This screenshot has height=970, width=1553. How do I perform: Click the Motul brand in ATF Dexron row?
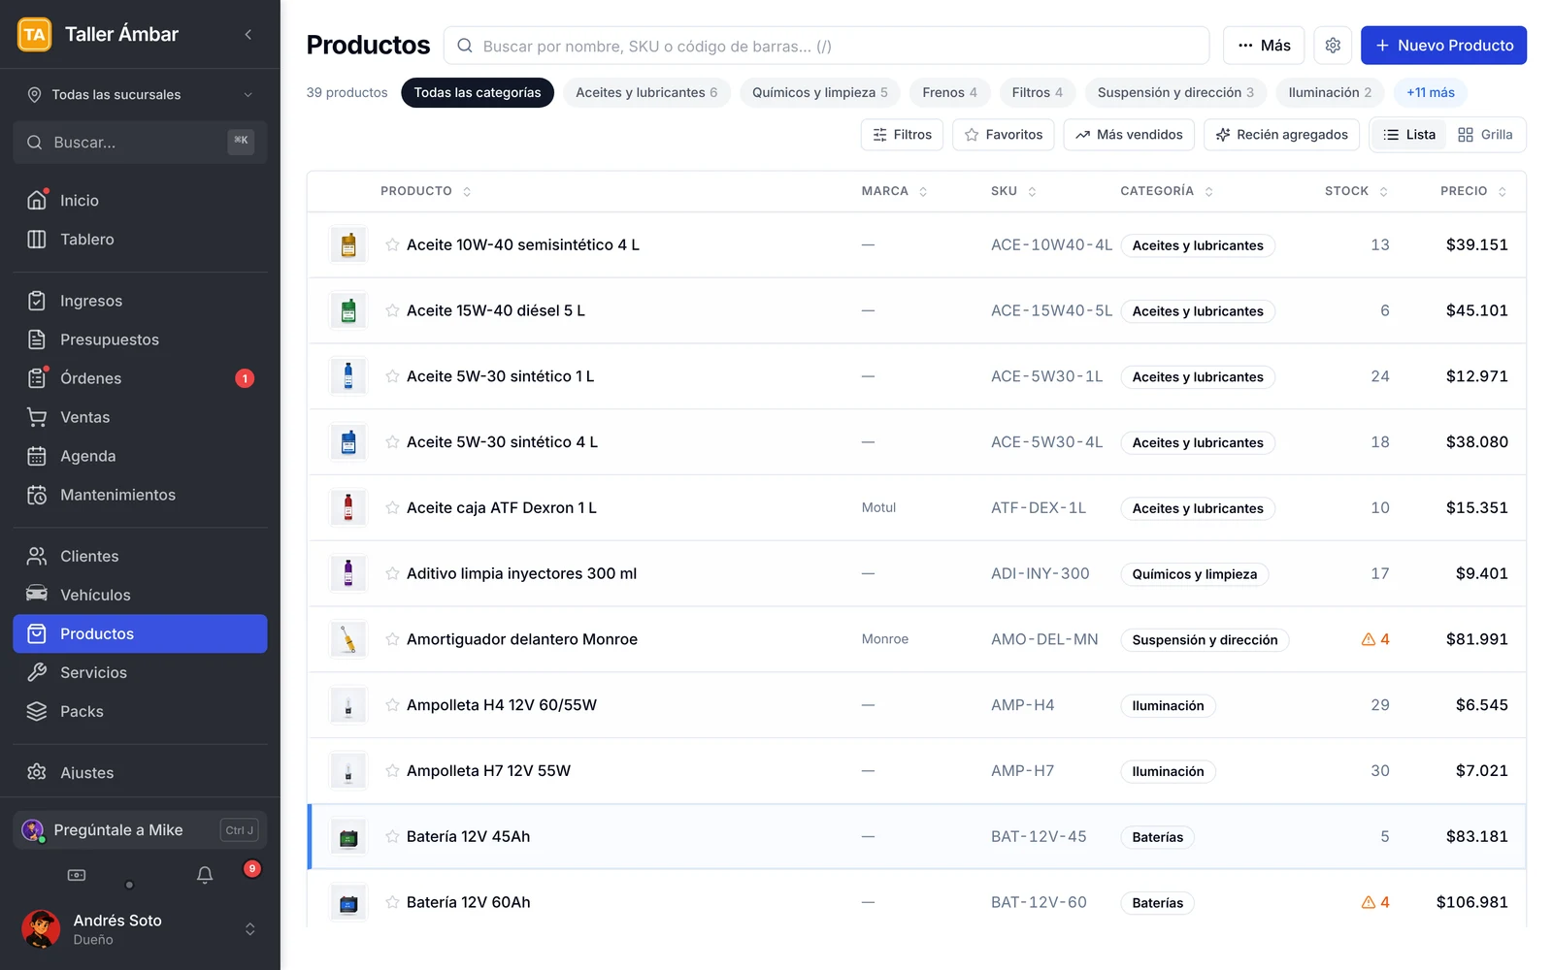click(x=878, y=508)
